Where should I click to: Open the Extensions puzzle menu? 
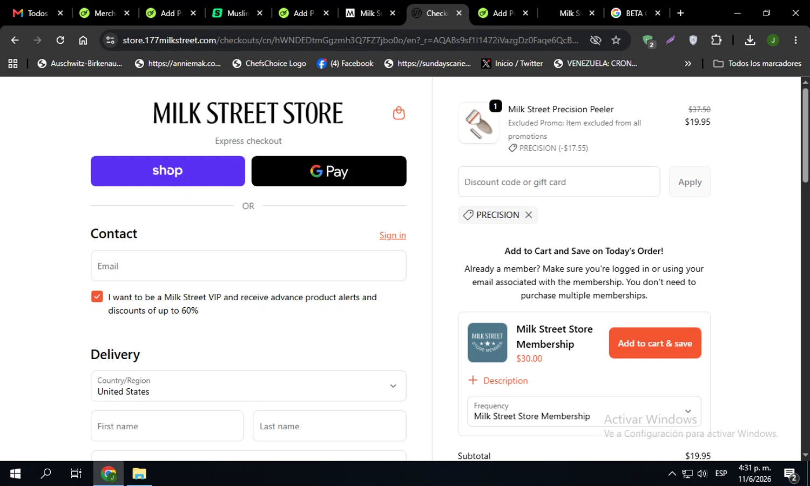click(x=716, y=40)
